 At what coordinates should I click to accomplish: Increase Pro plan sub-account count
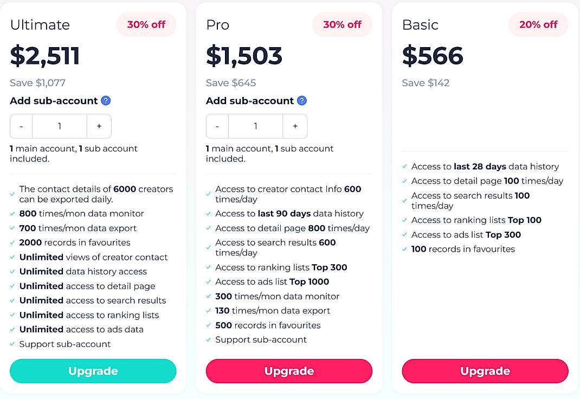coord(295,126)
